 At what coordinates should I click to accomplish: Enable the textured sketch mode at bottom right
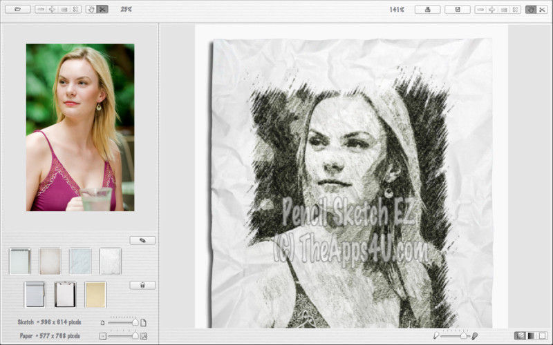pos(519,335)
